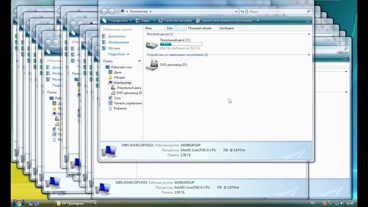
Task: Open the dropdown arrow beside 'Виды'
Action: 154,21
